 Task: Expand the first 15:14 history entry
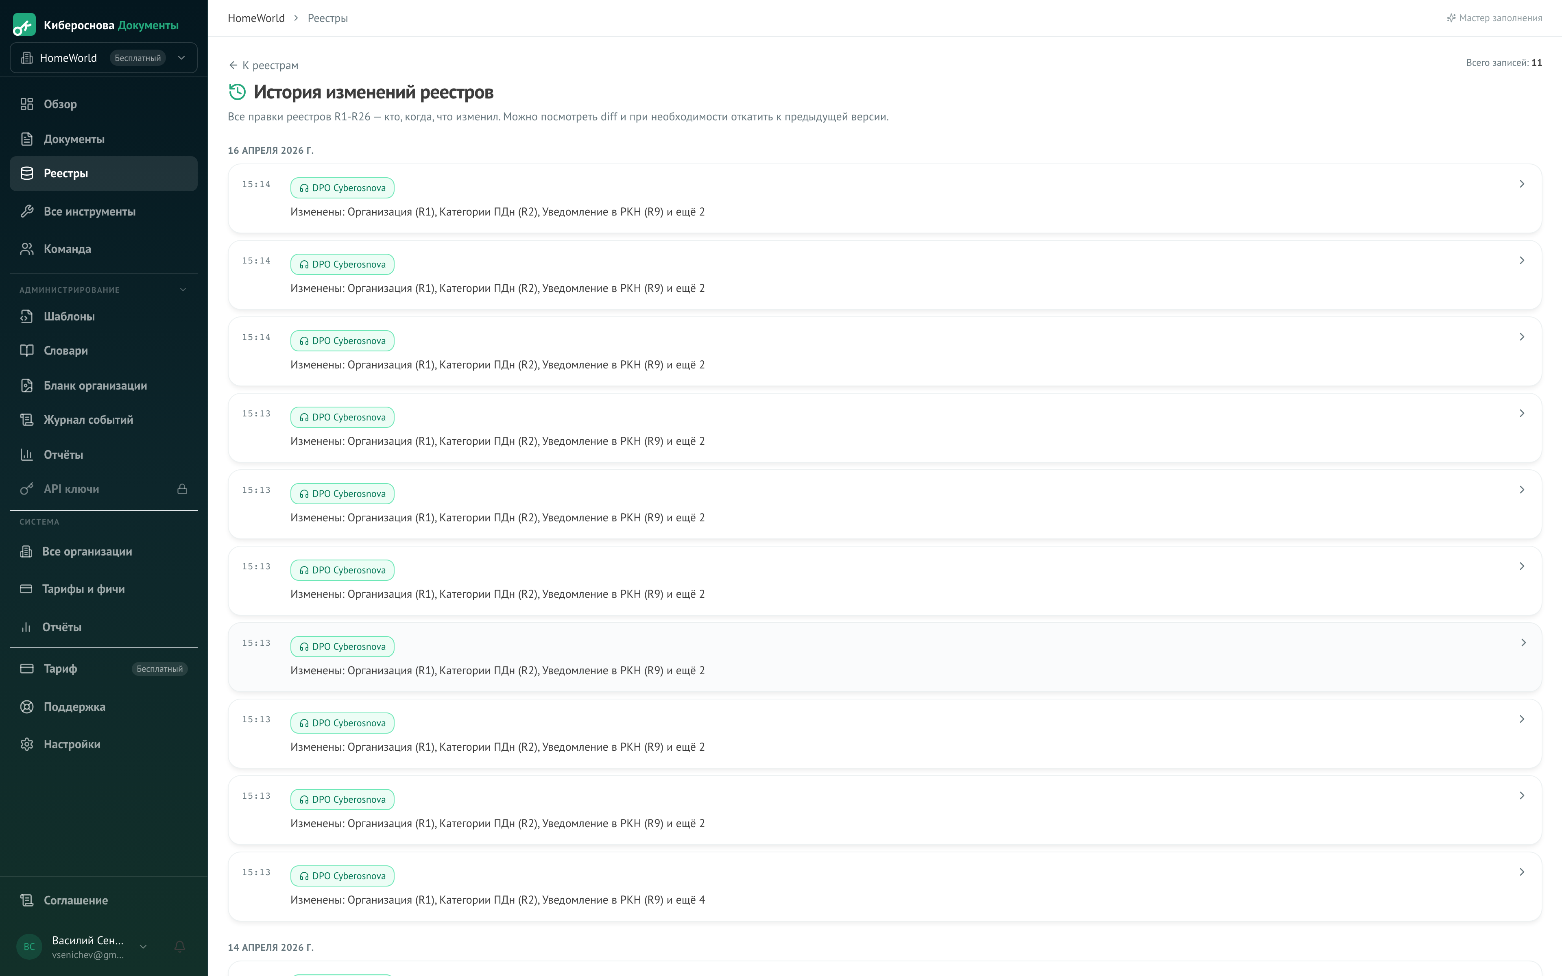pos(1521,185)
